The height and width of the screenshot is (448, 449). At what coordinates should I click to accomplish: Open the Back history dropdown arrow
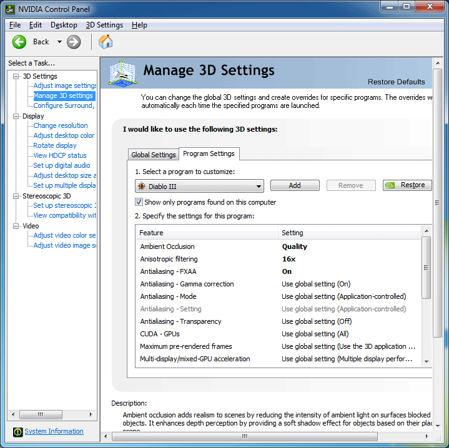pyautogui.click(x=59, y=42)
